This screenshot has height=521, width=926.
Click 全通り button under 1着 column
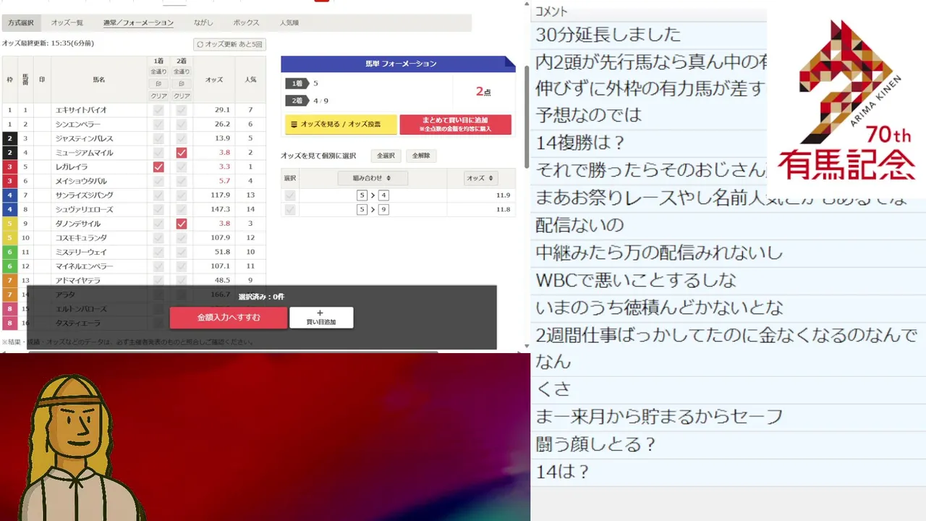click(x=158, y=72)
